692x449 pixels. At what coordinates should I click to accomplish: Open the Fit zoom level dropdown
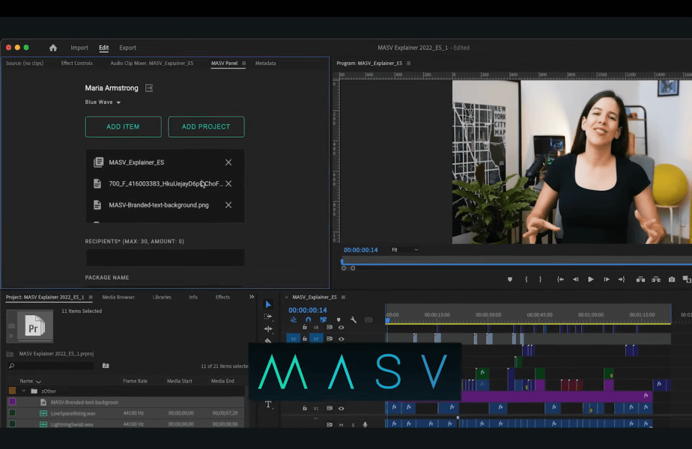click(x=404, y=250)
